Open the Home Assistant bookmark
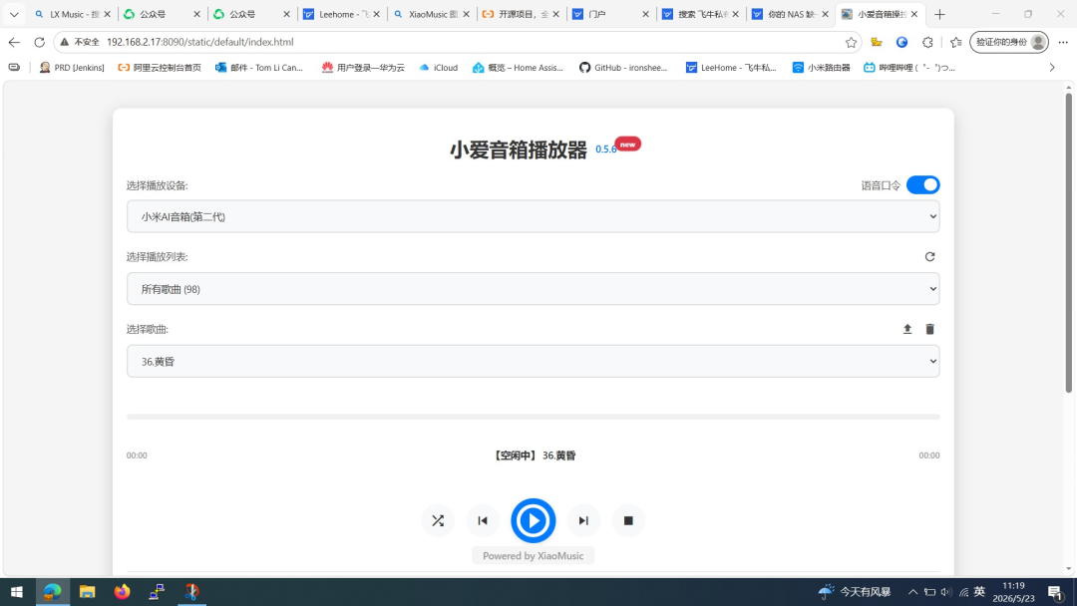This screenshot has height=606, width=1077. coord(518,67)
